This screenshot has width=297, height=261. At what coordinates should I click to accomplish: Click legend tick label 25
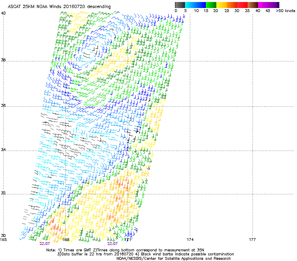(x=227, y=11)
